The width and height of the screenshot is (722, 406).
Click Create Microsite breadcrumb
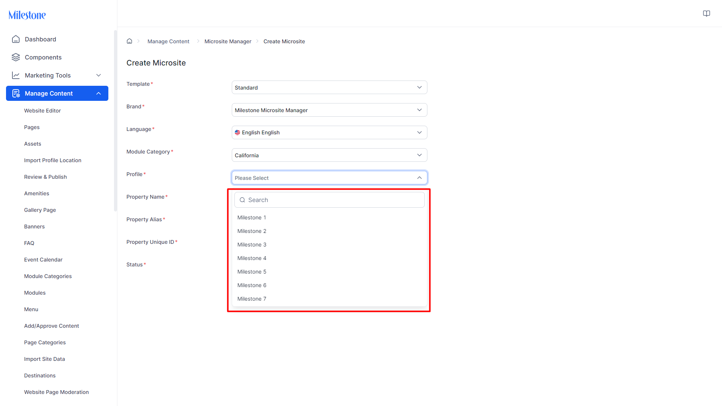tap(284, 41)
